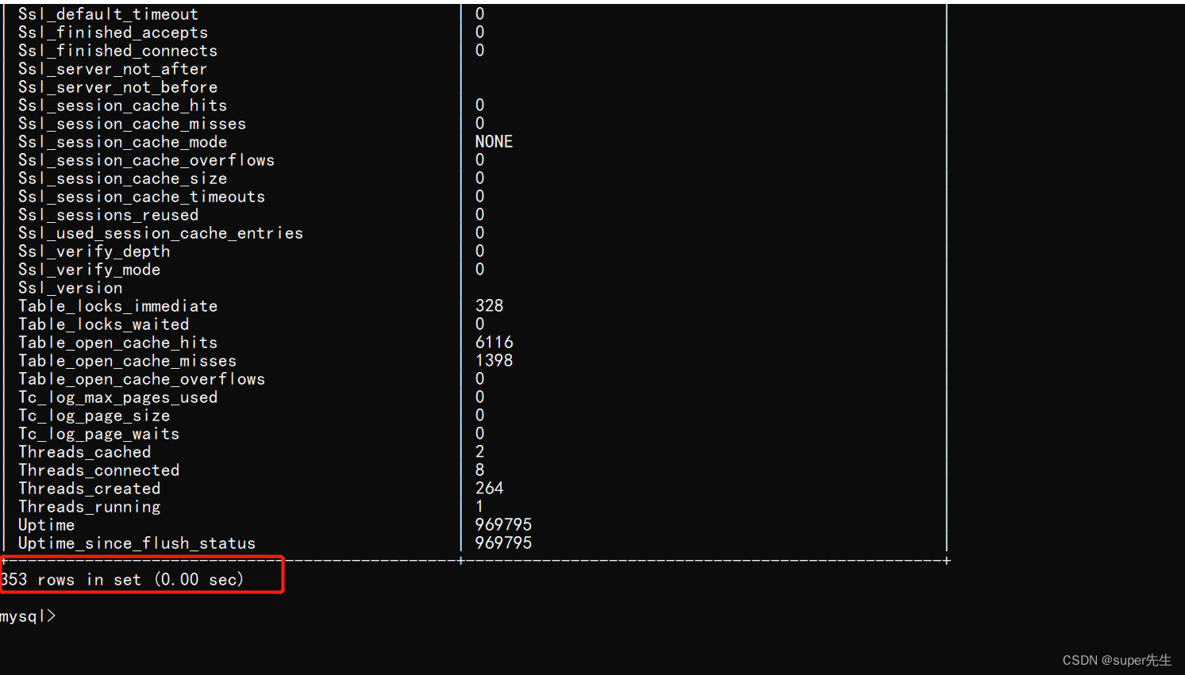This screenshot has width=1185, height=675.
Task: Click Uptime_since_flush_status variable name
Action: [137, 543]
